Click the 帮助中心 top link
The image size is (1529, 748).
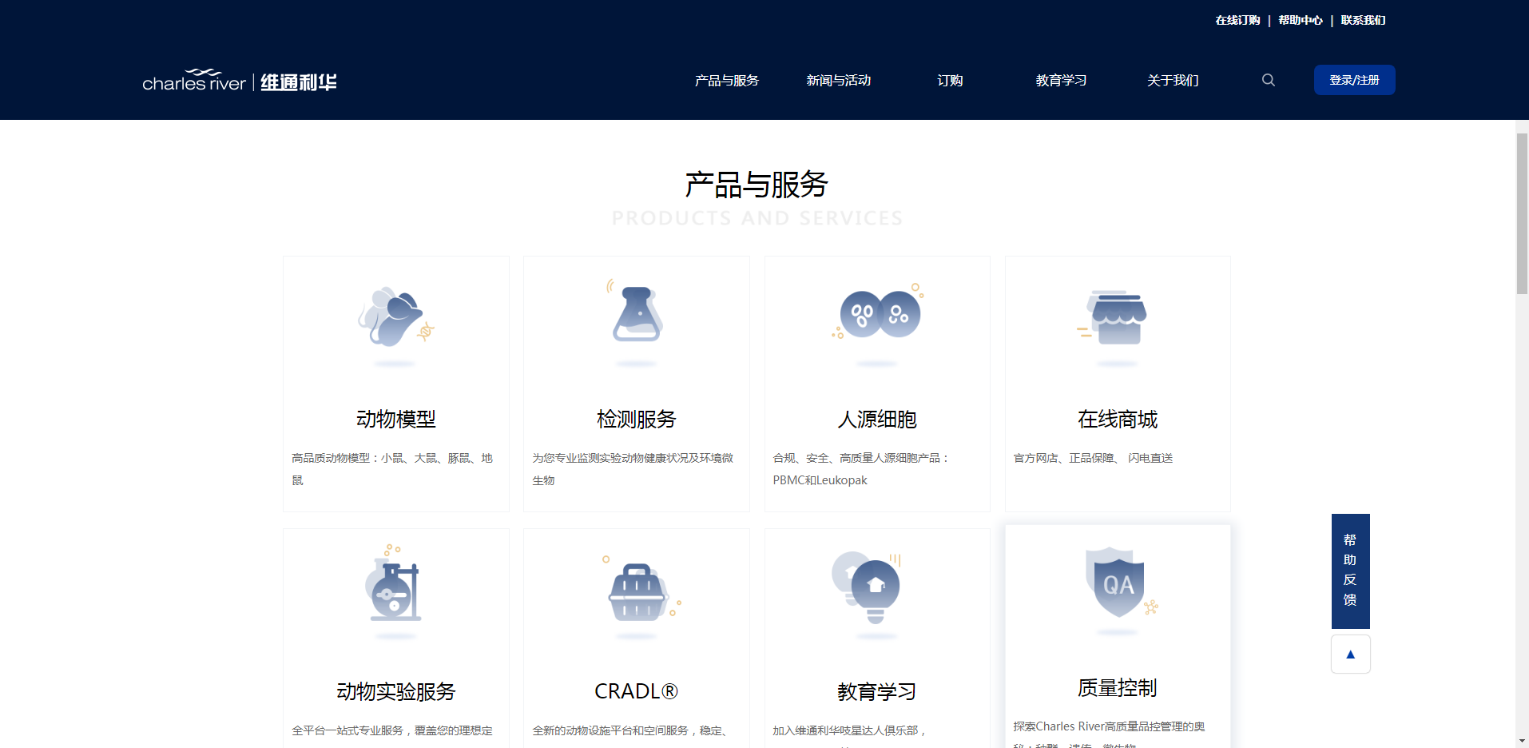click(x=1301, y=21)
